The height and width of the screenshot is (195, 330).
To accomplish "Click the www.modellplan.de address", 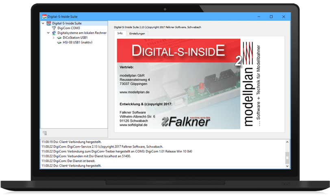I will click(135, 92).
